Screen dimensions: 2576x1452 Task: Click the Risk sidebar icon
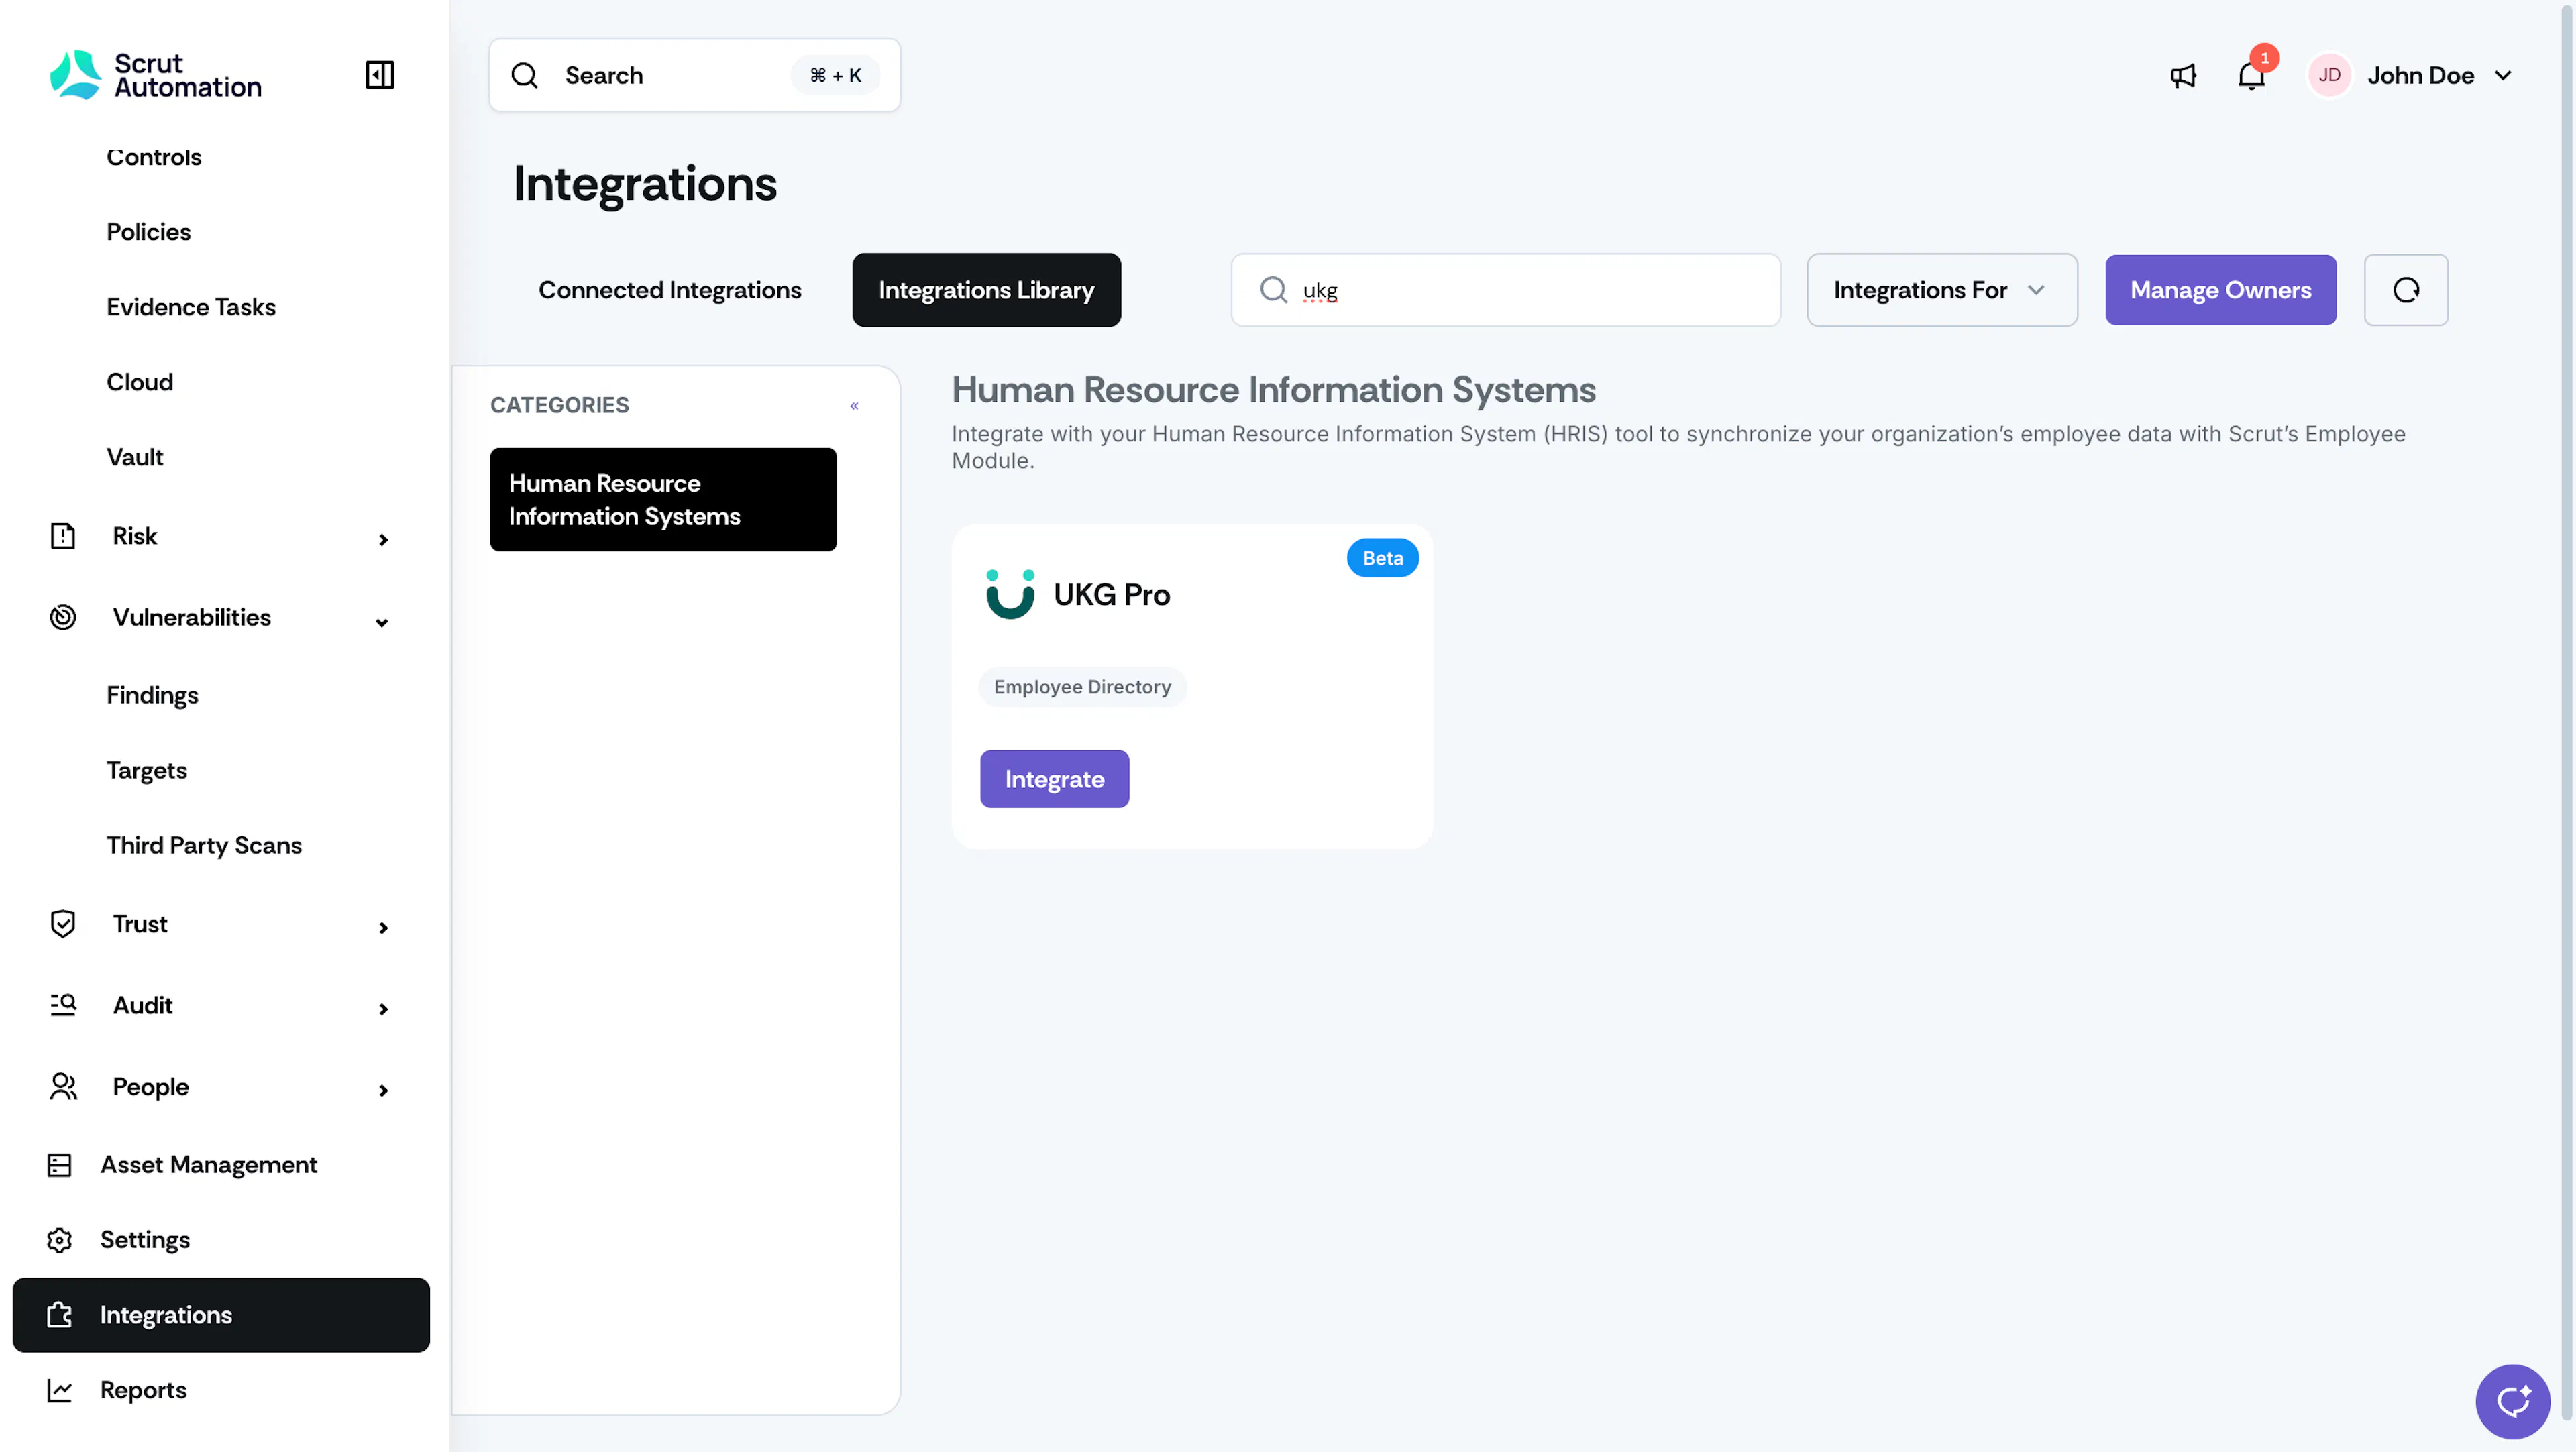click(x=63, y=536)
